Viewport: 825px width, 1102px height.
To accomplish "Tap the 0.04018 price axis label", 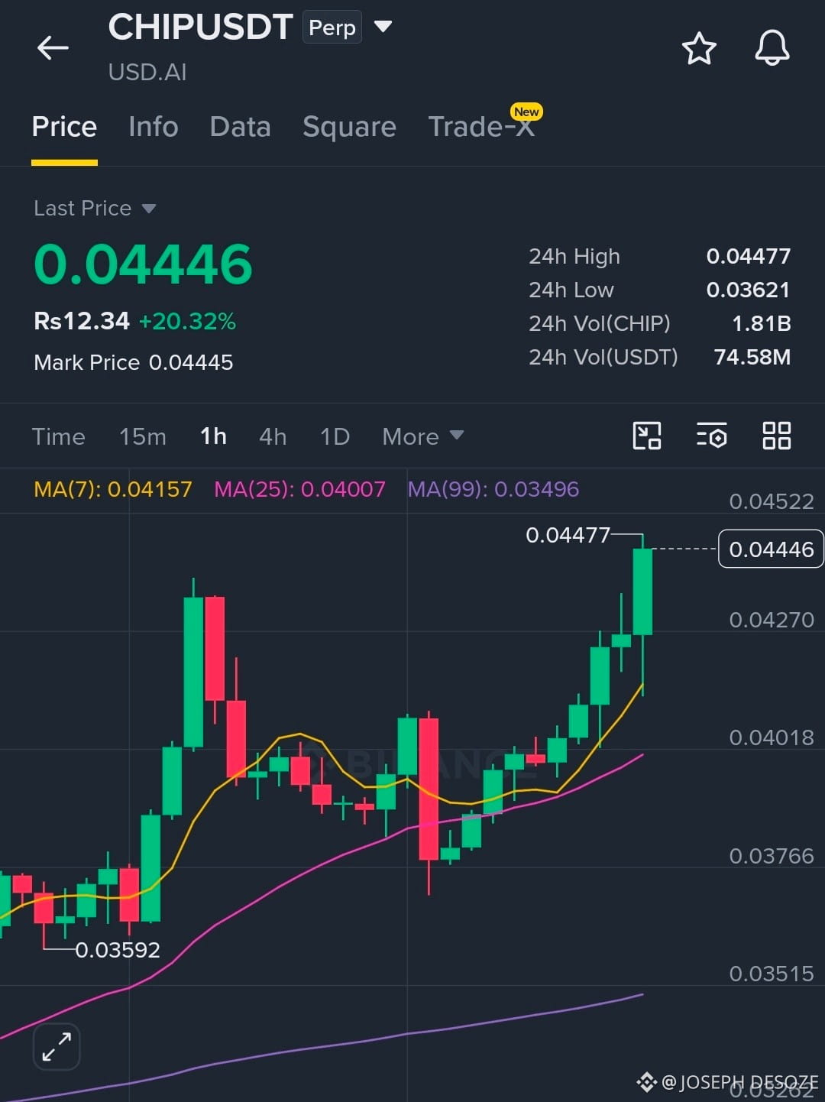I will tap(772, 737).
